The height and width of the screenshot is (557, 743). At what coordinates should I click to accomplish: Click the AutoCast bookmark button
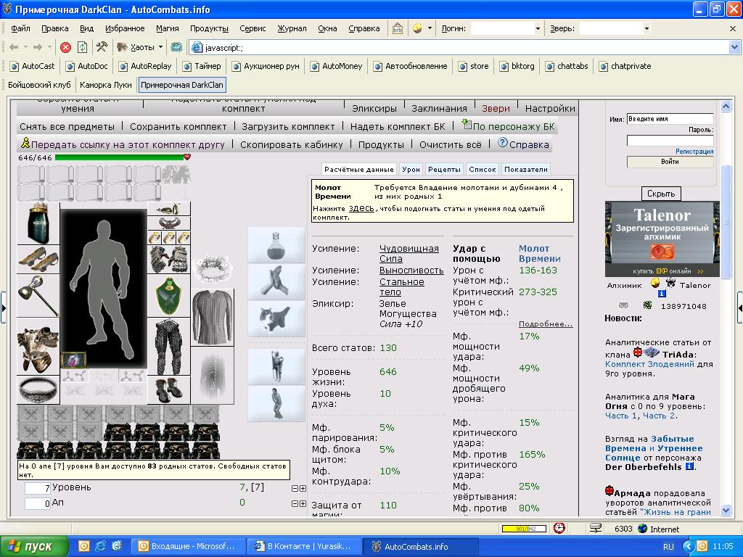pos(33,66)
